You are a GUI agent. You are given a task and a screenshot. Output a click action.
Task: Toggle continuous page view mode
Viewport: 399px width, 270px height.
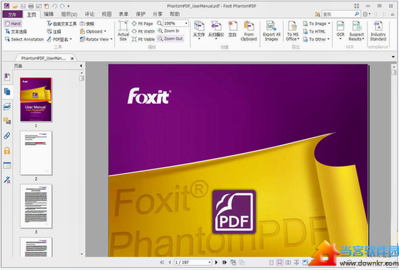pyautogui.click(x=280, y=263)
